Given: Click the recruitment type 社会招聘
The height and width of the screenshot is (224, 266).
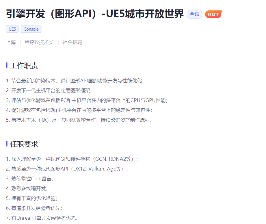Looking at the screenshot, I should 72,42.
